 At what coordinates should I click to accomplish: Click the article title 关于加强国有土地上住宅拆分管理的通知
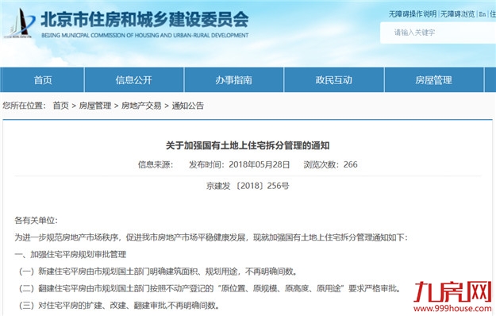[x=248, y=145]
